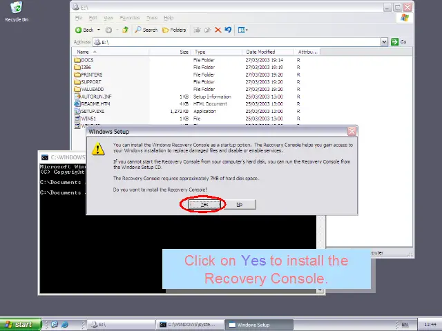Click the command prompt title bar icon

44,157
